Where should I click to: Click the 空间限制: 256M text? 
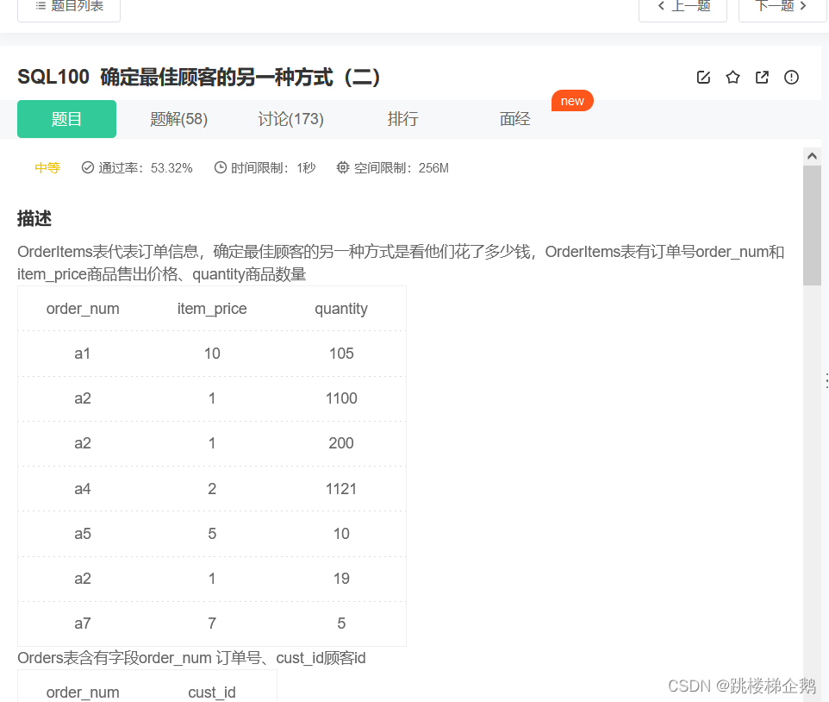[x=402, y=168]
